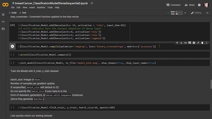Click the plot_model code line
This screenshot has height=119, width=212.
[88, 63]
